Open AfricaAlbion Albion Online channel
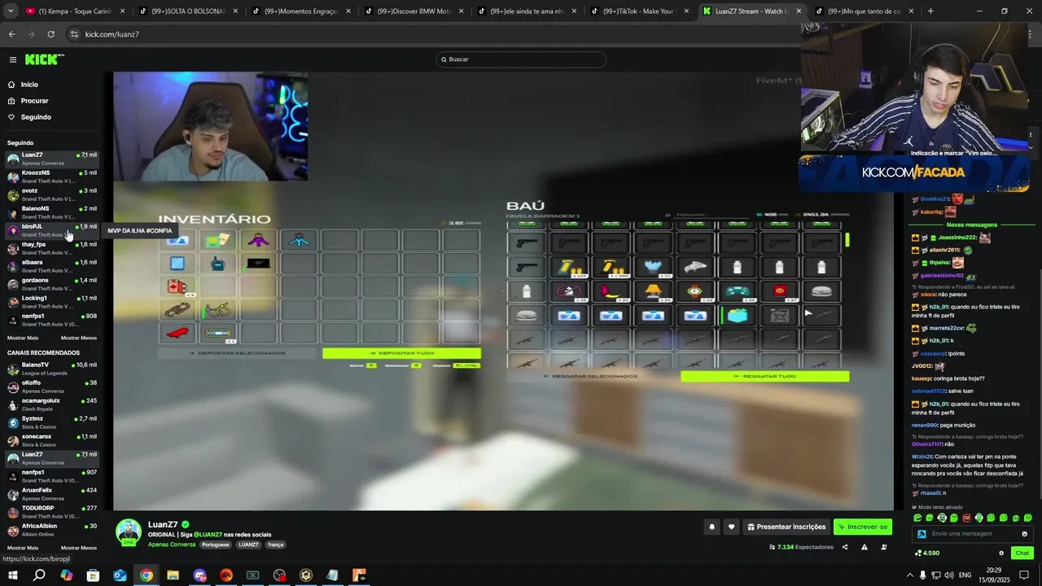The image size is (1042, 586). [x=52, y=530]
